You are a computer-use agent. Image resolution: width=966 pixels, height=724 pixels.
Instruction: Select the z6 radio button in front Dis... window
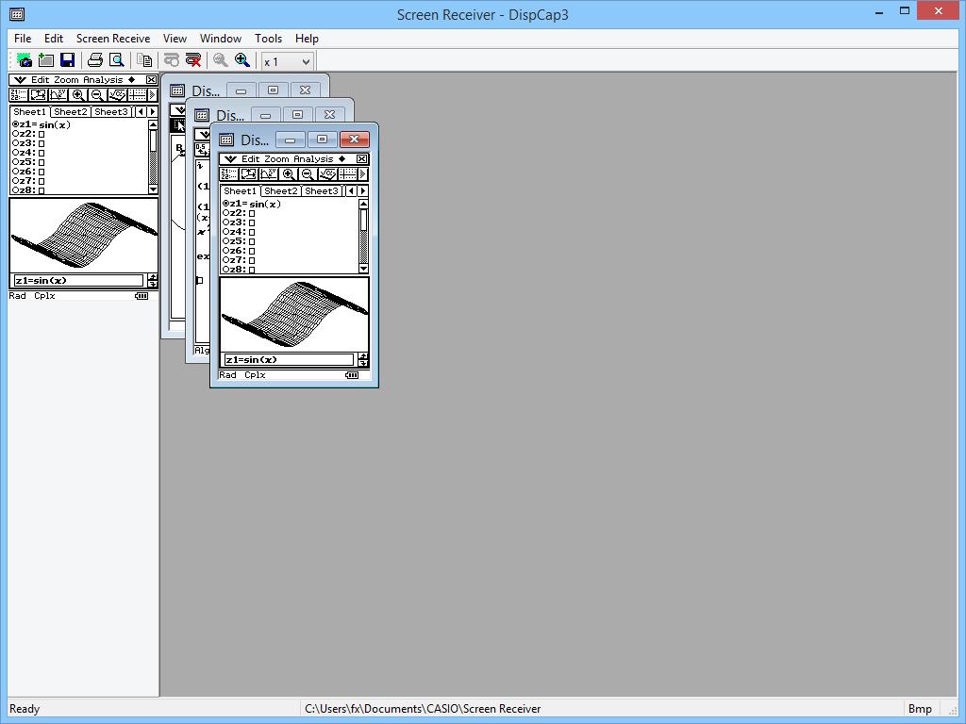(x=225, y=251)
